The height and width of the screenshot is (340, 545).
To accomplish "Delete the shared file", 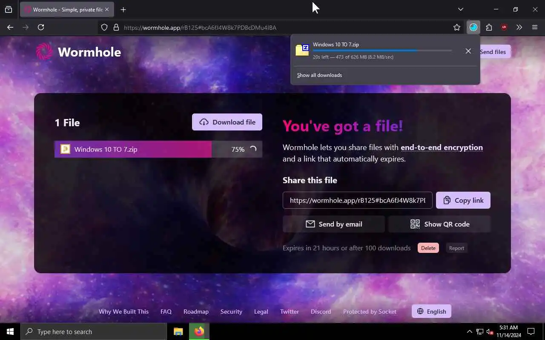I will (x=428, y=248).
